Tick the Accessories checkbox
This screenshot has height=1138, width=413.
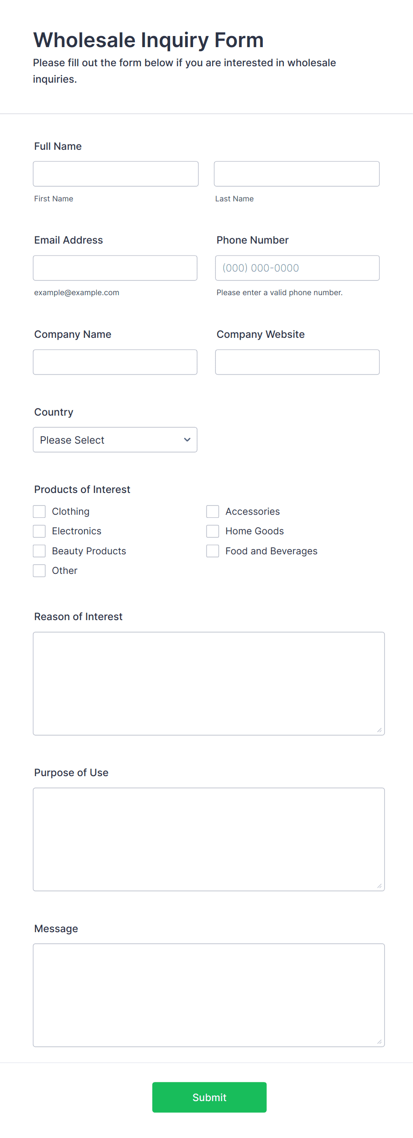pos(212,512)
